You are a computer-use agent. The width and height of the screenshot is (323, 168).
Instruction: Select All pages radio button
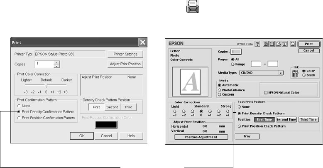pyautogui.click(x=233, y=59)
